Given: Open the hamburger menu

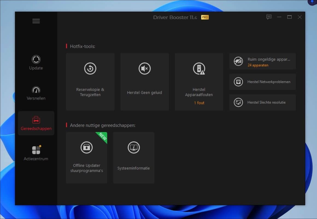Looking at the screenshot, I should [x=36, y=21].
